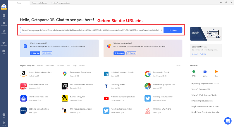Filter templates by Social Media category

coord(49,66)
